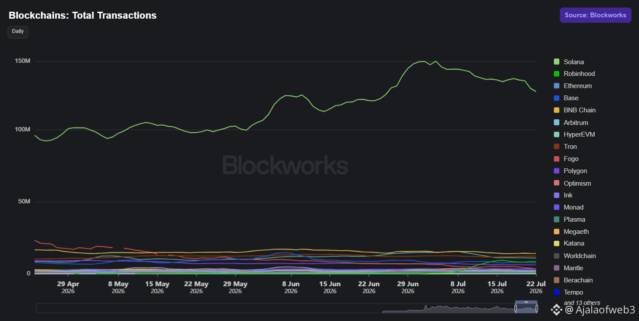Click the 150M y-axis label
The height and width of the screenshot is (321, 639).
click(22, 61)
